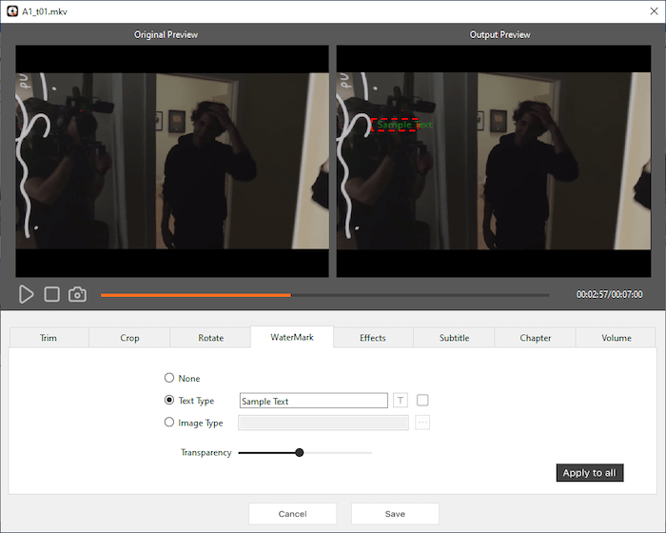Select the Text Type radio button

coord(169,401)
